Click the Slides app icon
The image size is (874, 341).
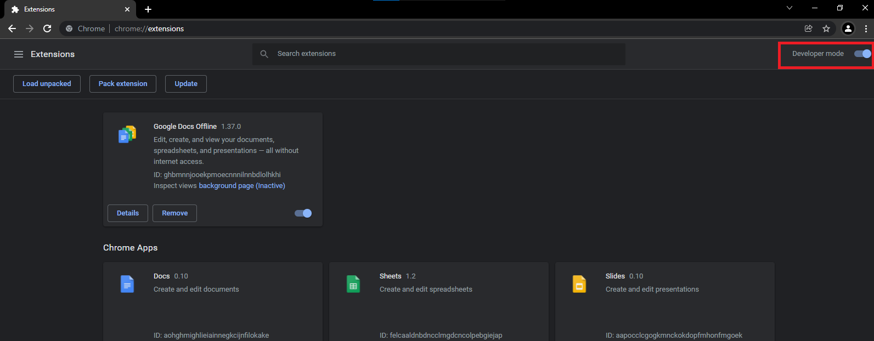(x=579, y=284)
